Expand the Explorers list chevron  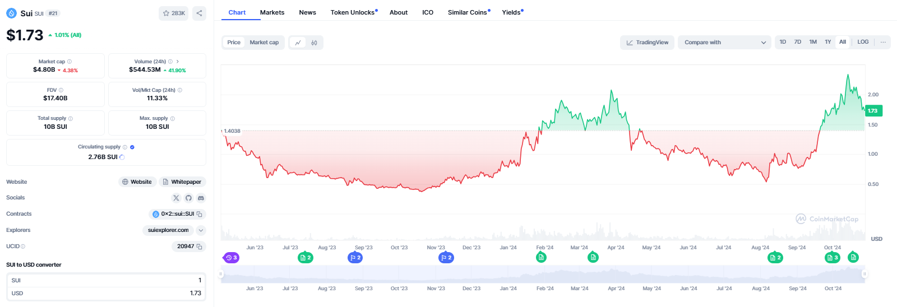coord(201,230)
